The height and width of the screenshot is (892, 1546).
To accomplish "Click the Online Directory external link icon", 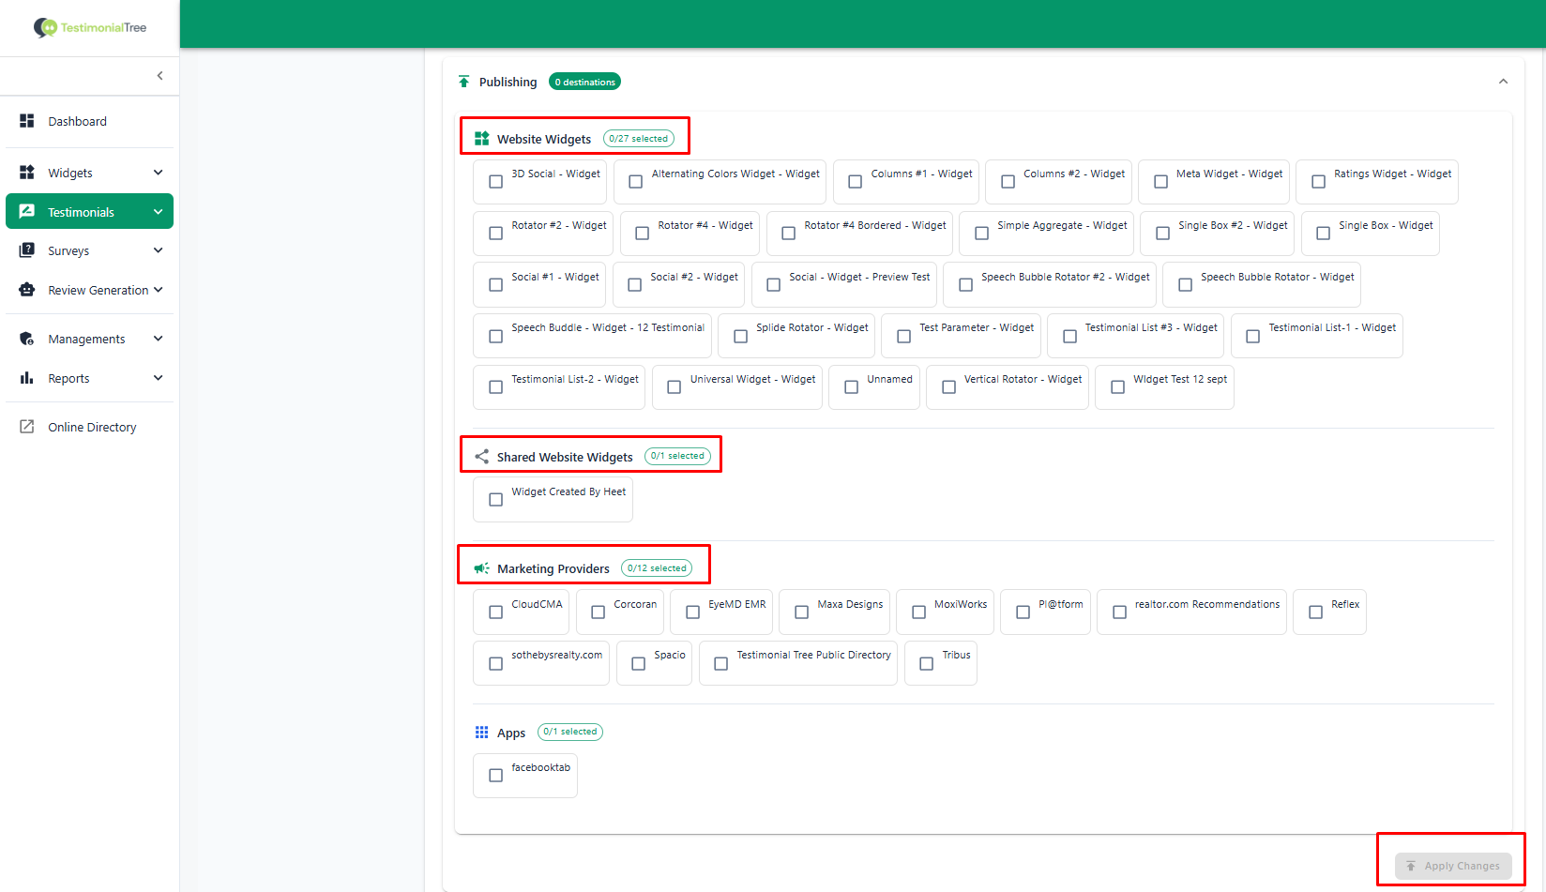I will (27, 427).
